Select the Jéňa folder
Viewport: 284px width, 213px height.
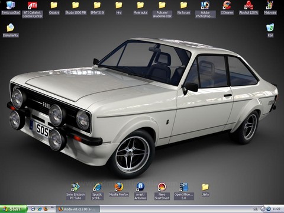click(x=205, y=190)
